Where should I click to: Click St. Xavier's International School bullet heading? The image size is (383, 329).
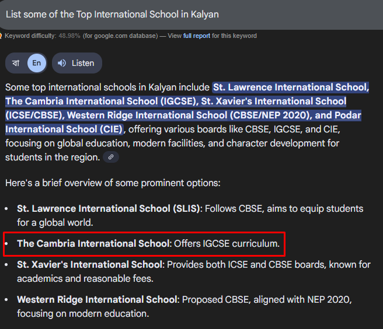click(91, 265)
